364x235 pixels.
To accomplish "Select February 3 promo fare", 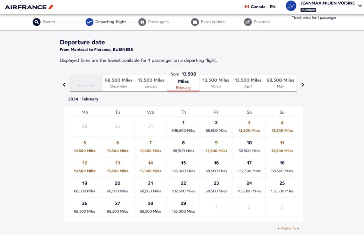I will 249,126.
